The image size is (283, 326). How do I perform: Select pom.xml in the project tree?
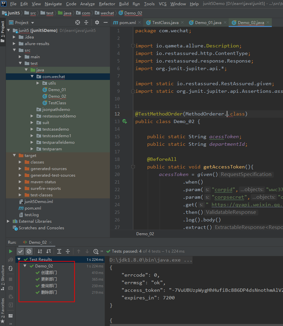[33, 208]
